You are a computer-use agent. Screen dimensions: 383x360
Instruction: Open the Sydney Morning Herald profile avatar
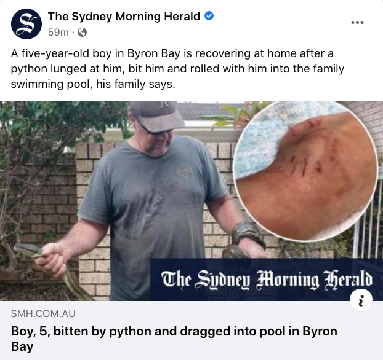pos(26,24)
